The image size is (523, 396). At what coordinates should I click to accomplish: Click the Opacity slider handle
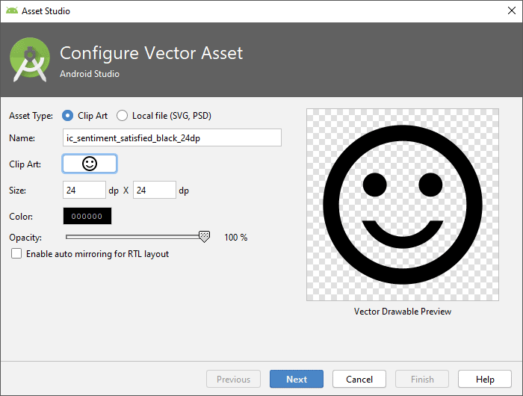[204, 236]
